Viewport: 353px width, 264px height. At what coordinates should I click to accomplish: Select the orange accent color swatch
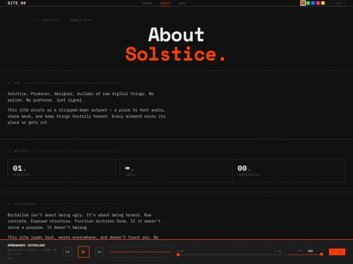(x=303, y=3)
